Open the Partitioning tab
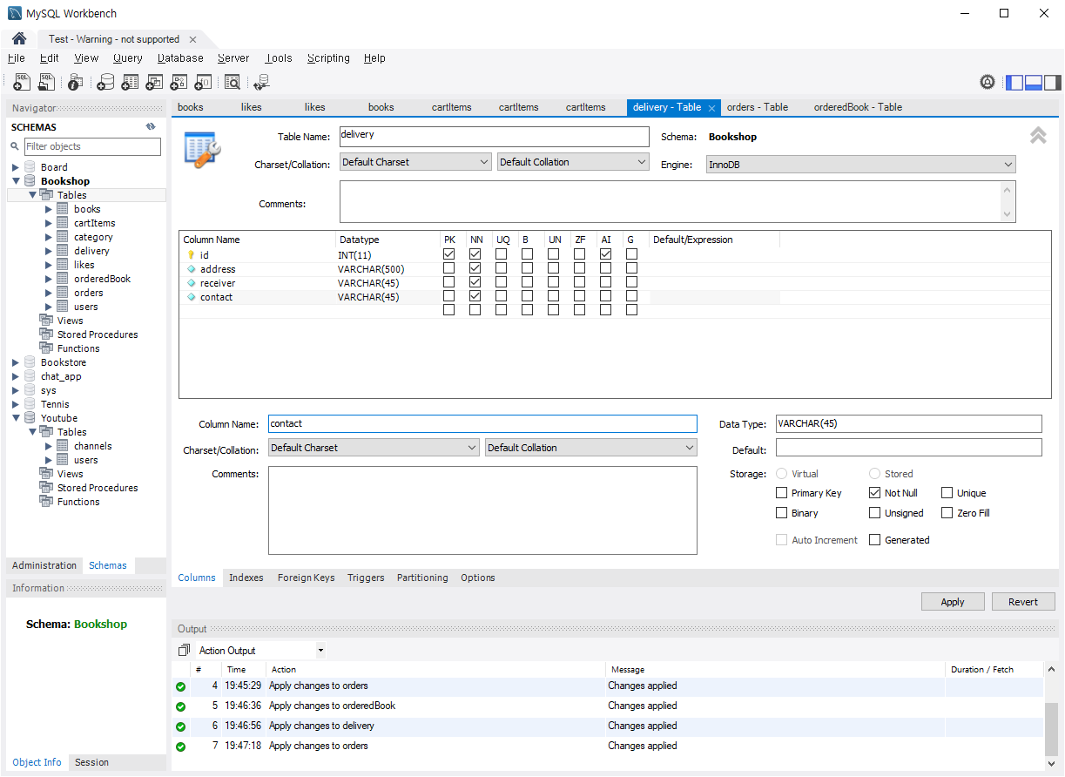The image size is (1065, 777). [x=422, y=578]
